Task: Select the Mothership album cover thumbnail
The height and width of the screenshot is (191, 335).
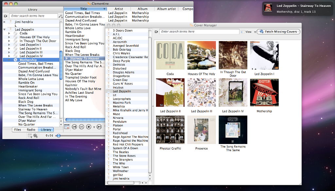Action: [x=264, y=93]
